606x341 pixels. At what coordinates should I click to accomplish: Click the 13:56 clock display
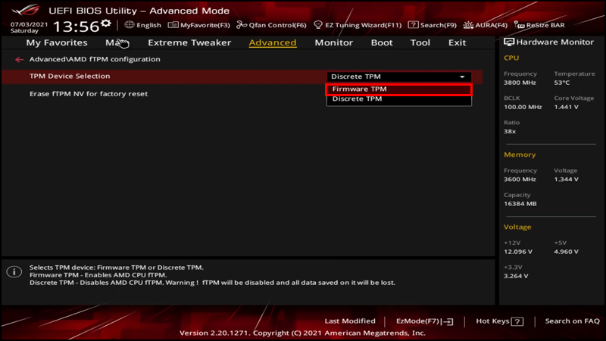(x=77, y=27)
